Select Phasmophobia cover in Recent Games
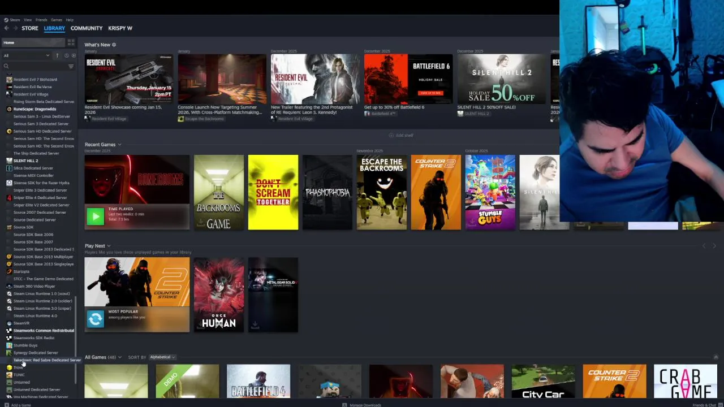The image size is (724, 407). click(327, 192)
